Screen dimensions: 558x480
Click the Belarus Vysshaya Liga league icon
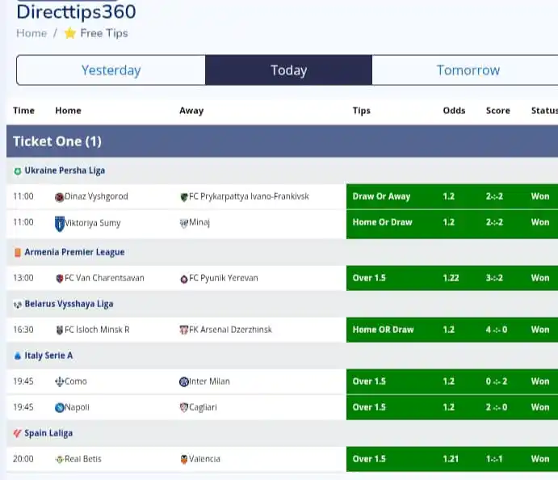coord(18,305)
